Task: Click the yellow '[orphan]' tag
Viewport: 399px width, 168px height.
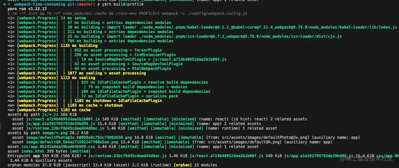Action: tap(183, 165)
